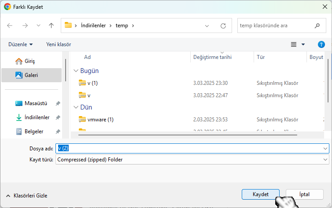Open the help question mark icon
This screenshot has height=208, width=332.
[x=321, y=44]
